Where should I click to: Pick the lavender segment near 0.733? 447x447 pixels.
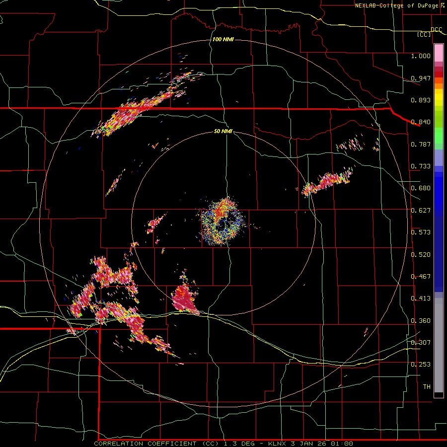[439, 157]
